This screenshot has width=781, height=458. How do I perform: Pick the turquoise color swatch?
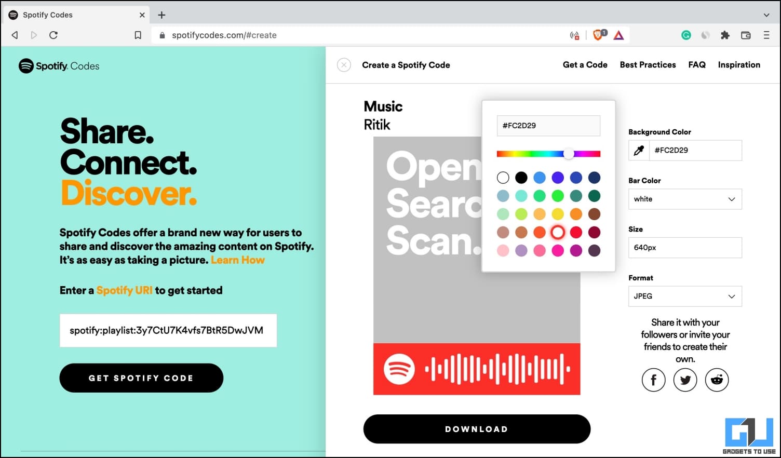click(x=521, y=196)
